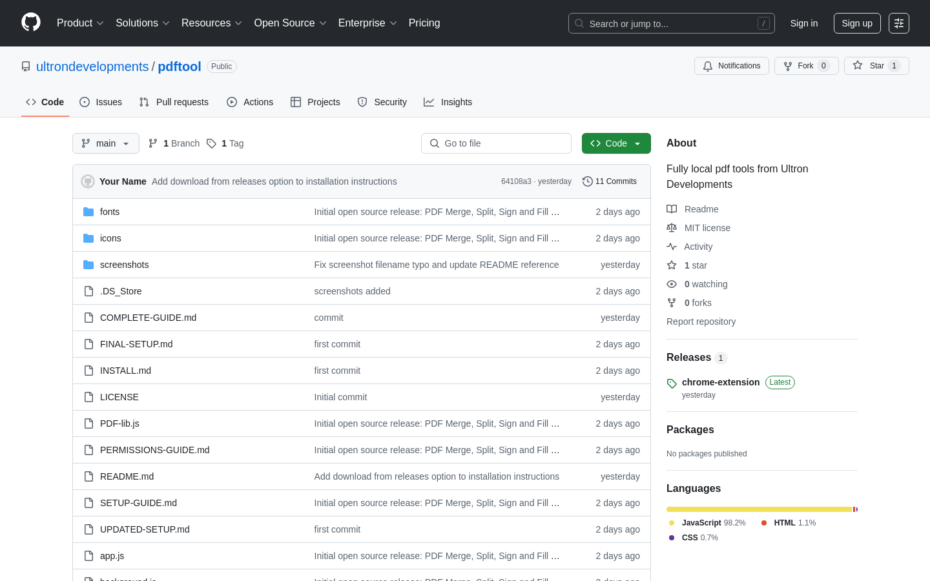Expand the Resources menu
Viewport: 930px width, 581px height.
[212, 23]
